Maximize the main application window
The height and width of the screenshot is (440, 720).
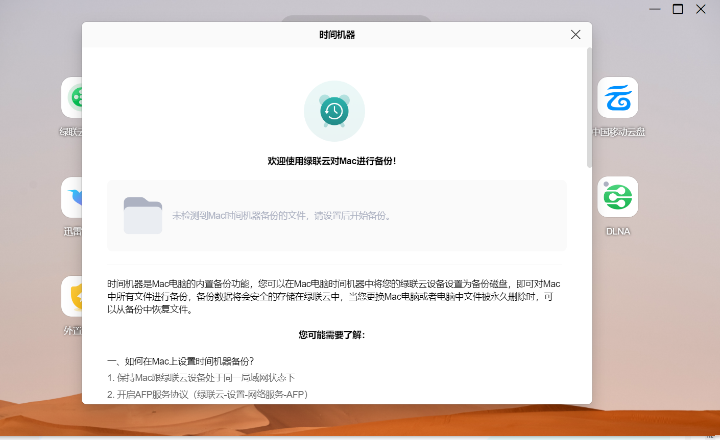[x=678, y=9]
